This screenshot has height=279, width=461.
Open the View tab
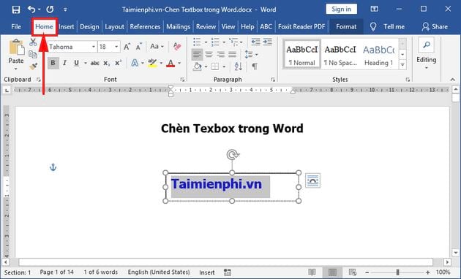click(228, 27)
